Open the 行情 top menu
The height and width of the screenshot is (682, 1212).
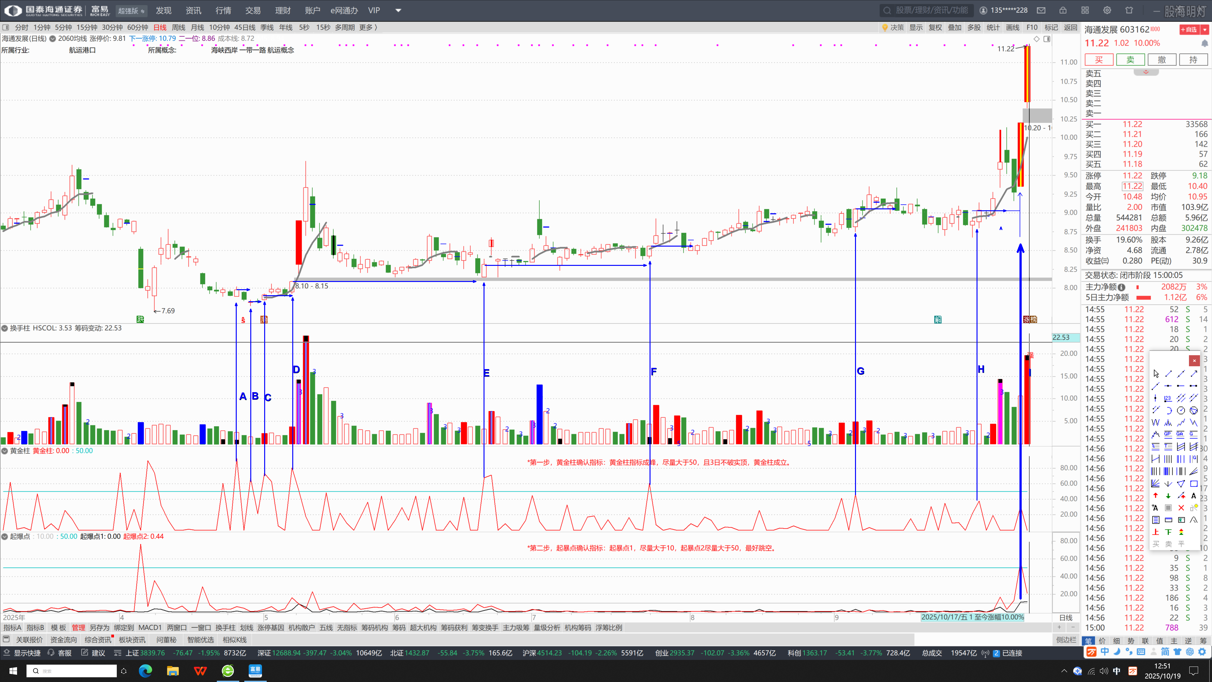click(223, 10)
